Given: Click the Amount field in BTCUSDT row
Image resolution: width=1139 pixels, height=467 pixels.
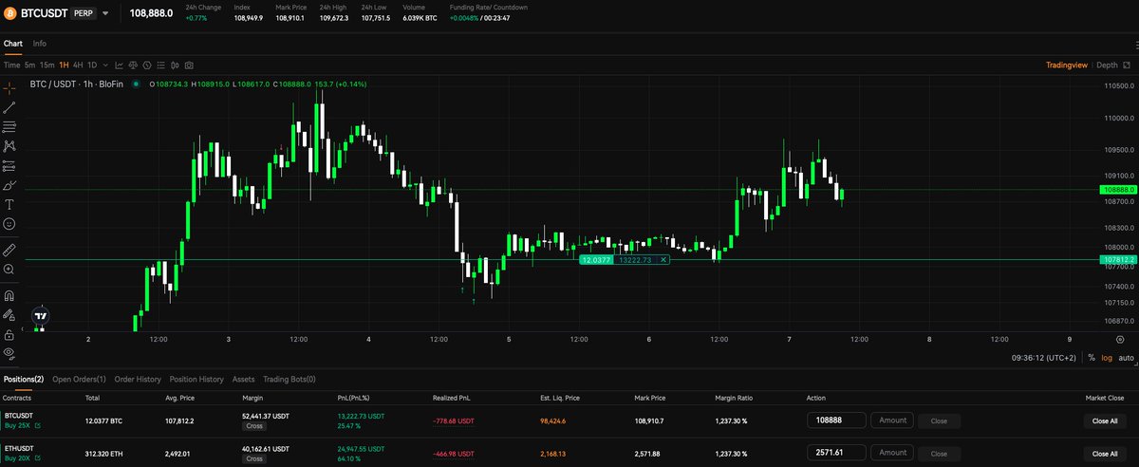Looking at the screenshot, I should point(892,420).
